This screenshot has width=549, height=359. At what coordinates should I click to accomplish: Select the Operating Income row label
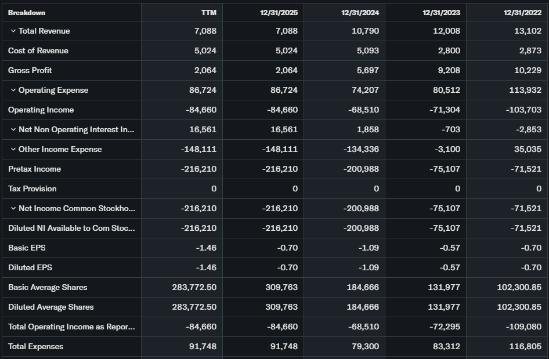coord(41,110)
